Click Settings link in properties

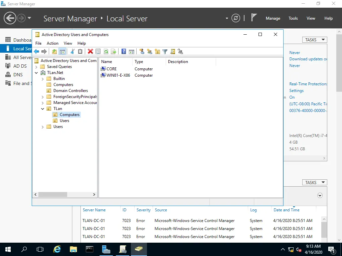[x=297, y=91]
